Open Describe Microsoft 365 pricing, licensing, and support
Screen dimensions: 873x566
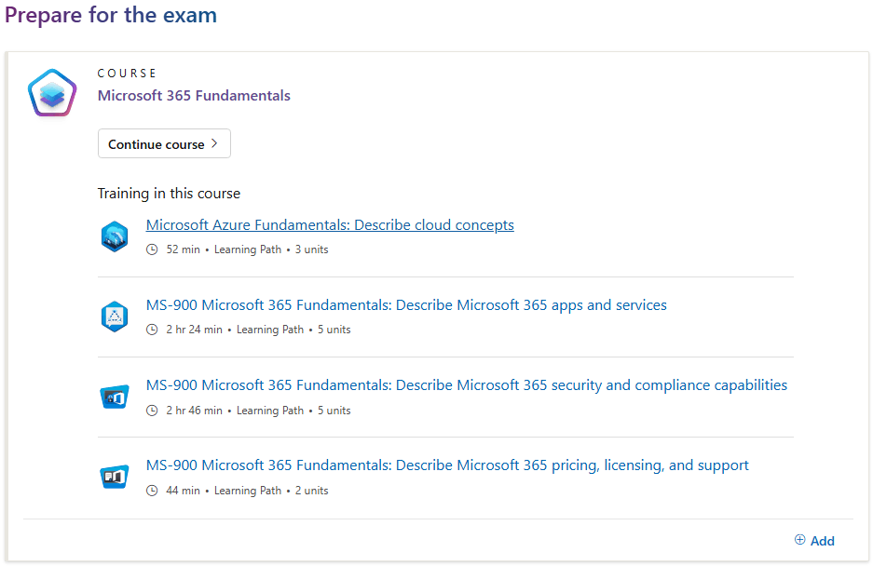tap(447, 465)
